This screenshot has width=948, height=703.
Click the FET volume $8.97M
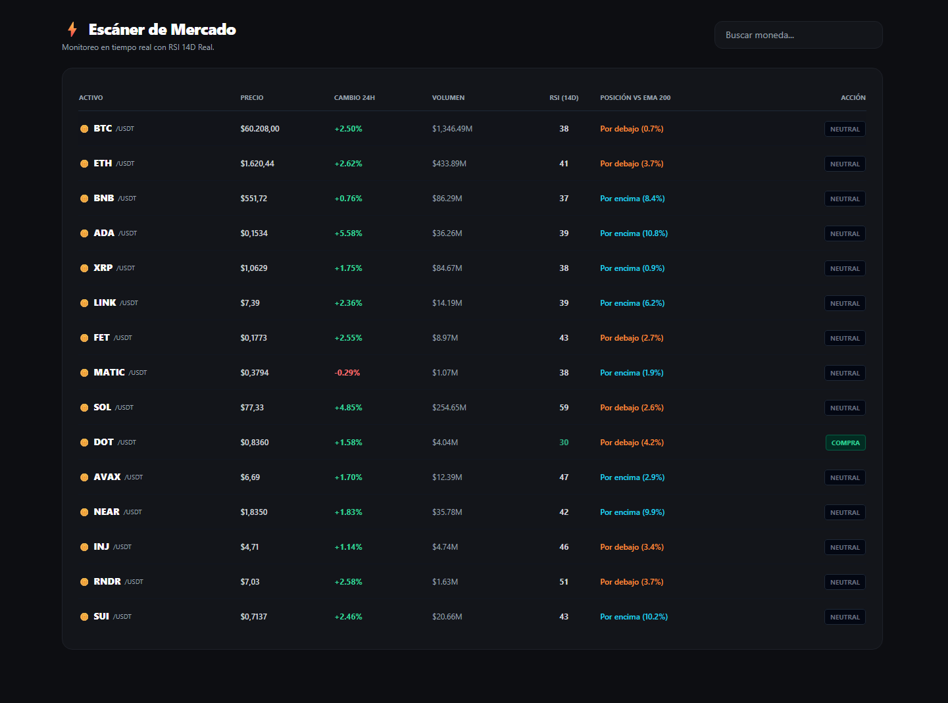tap(445, 338)
